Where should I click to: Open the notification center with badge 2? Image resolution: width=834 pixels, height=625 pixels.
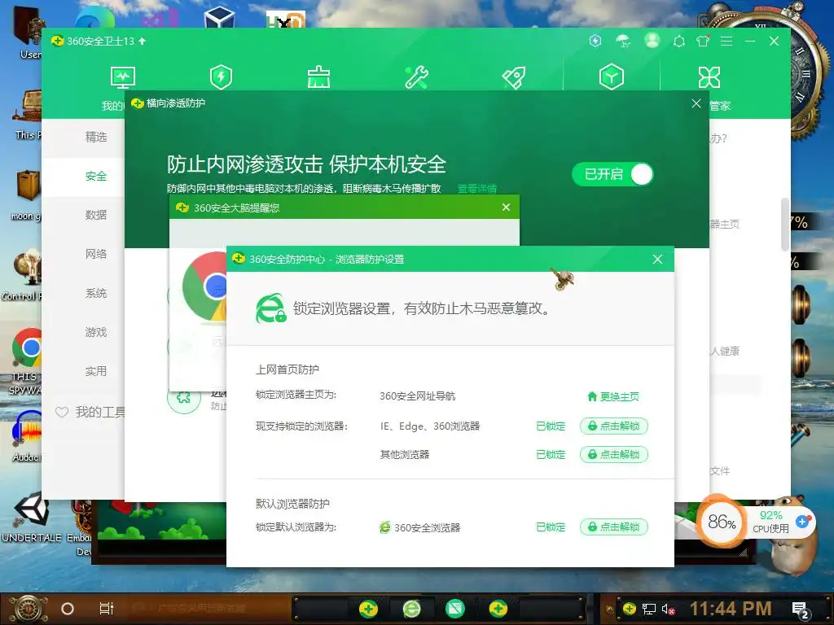801,610
